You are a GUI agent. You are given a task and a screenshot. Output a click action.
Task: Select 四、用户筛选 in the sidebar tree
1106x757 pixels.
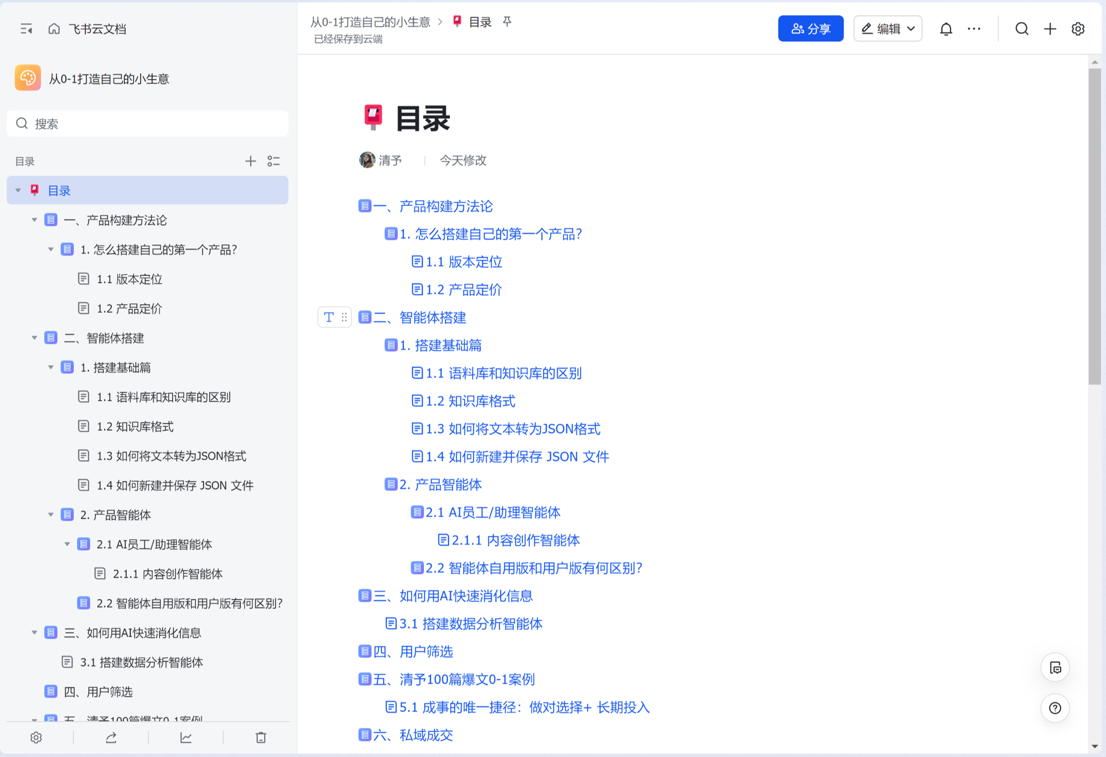(x=98, y=691)
